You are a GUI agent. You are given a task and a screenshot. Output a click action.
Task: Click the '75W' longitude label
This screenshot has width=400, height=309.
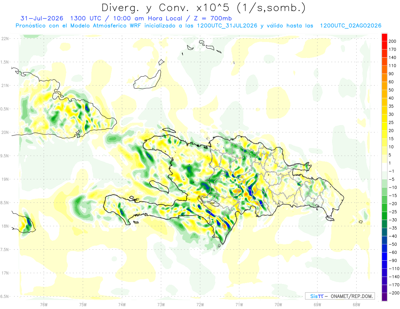coord(83,305)
